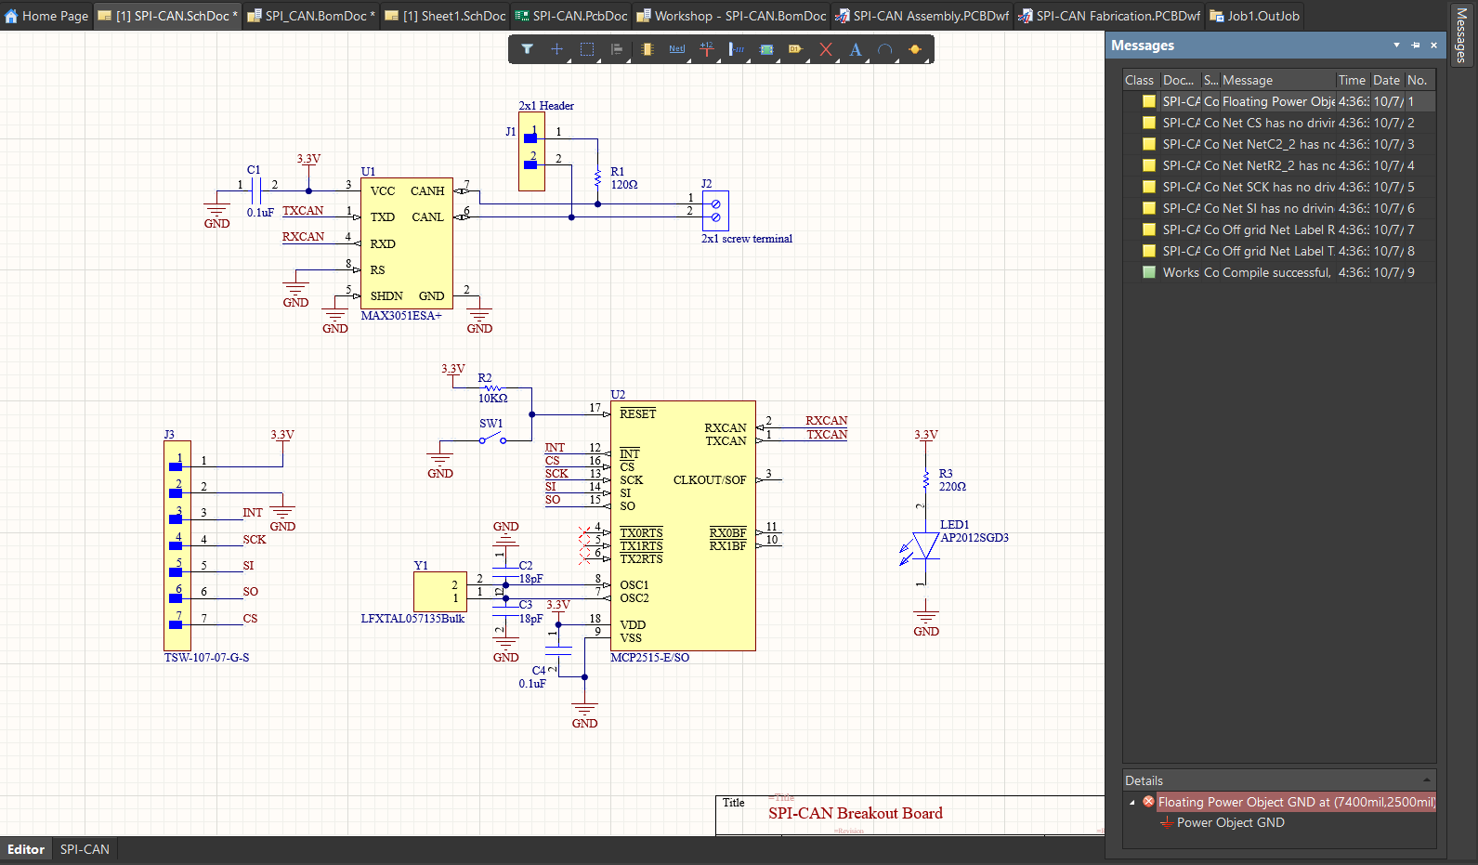Choose the Place Part component tool
The height and width of the screenshot is (865, 1478).
(x=647, y=49)
